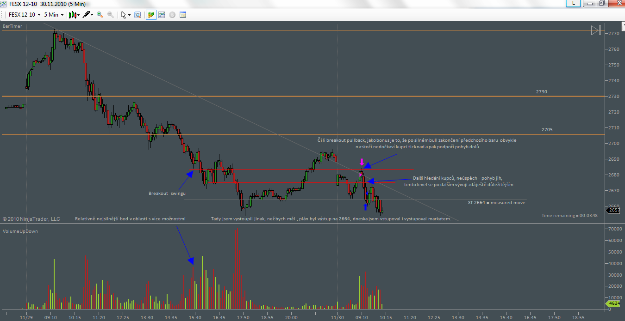625x321 pixels.
Task: Open the 5 Min interval dropdown
Action: click(54, 15)
